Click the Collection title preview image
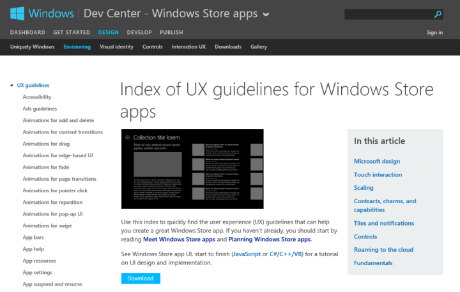This screenshot has height=292, width=460. point(192,169)
